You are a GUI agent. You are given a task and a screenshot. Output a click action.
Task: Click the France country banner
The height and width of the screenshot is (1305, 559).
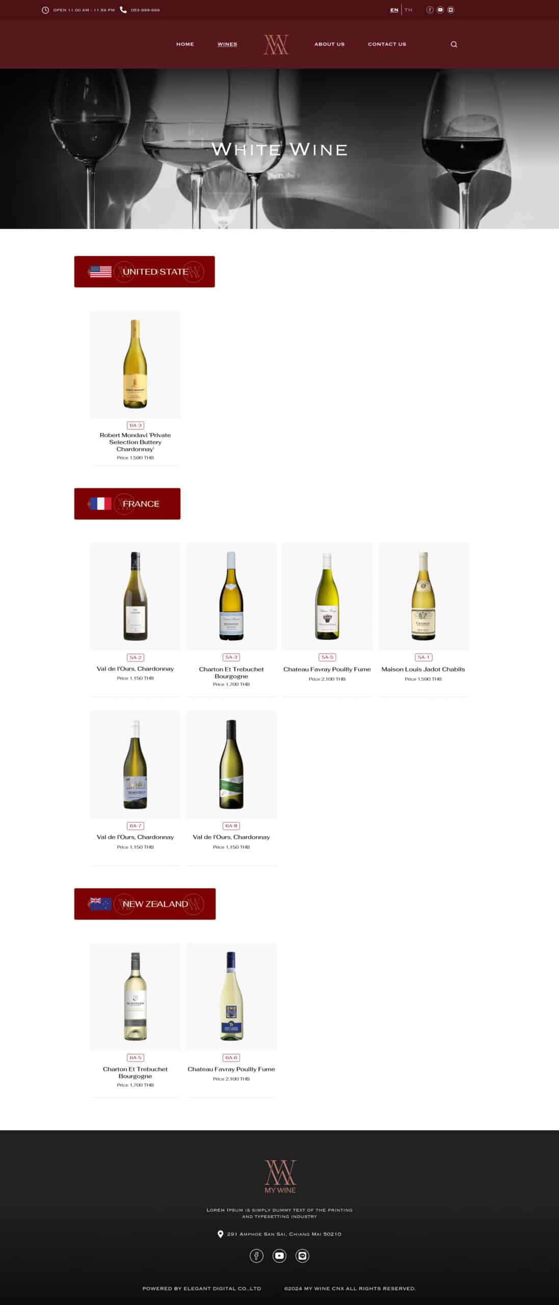(x=127, y=504)
